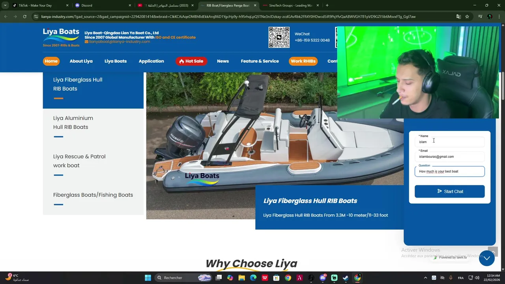The height and width of the screenshot is (284, 505).
Task: Click the microphone icon in system tray
Action: [451, 278]
